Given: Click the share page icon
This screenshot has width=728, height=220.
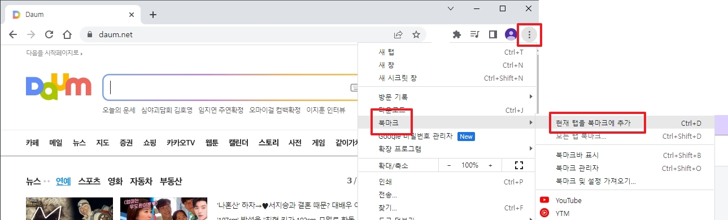Looking at the screenshot, I should pyautogui.click(x=398, y=34).
